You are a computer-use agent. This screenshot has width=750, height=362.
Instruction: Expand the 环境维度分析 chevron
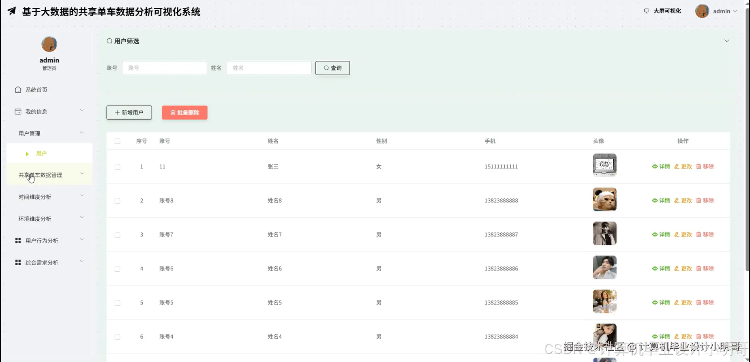coord(81,217)
